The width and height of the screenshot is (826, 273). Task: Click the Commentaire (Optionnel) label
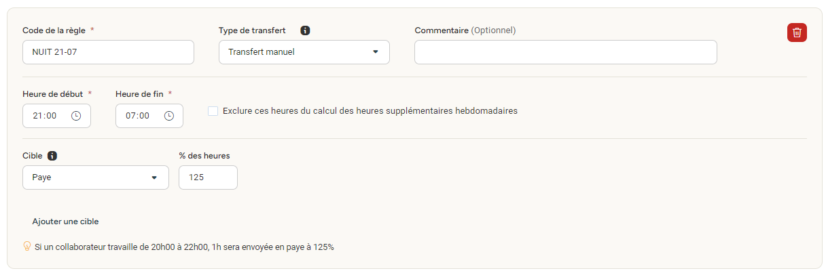[x=465, y=30]
